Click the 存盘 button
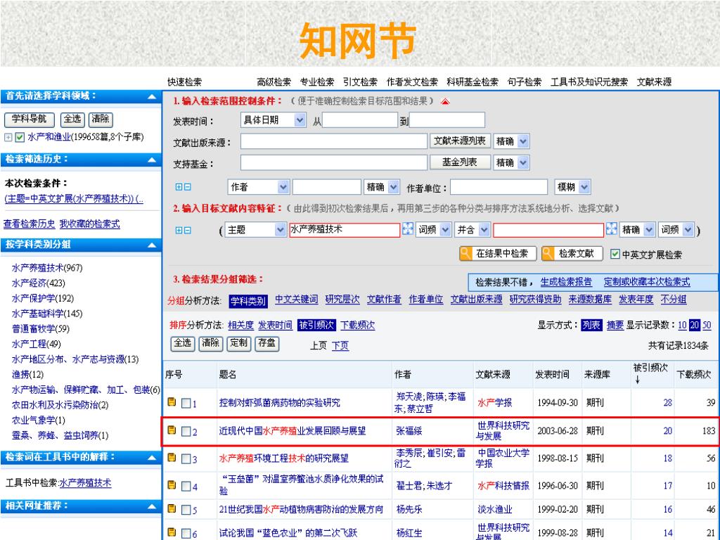 266,343
